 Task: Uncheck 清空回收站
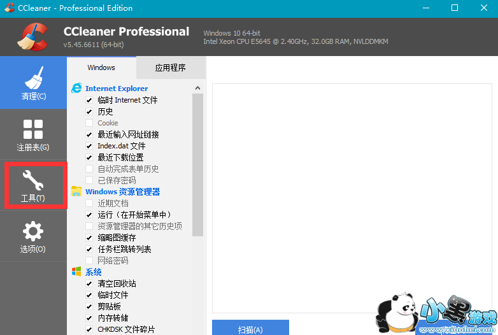coord(89,283)
